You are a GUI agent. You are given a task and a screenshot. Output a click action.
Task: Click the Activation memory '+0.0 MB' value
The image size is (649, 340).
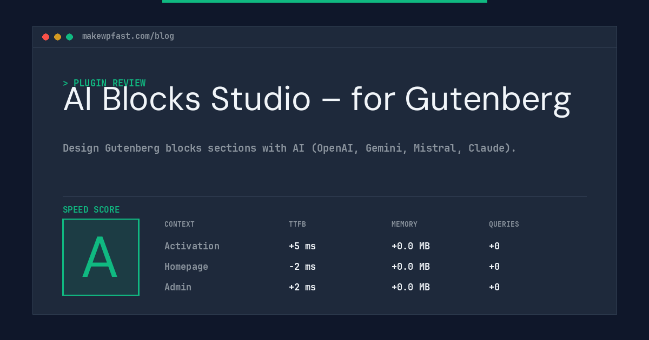[x=410, y=246]
